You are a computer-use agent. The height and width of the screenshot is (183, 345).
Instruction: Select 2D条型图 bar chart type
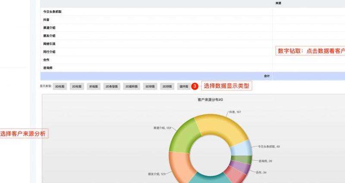(x=112, y=86)
